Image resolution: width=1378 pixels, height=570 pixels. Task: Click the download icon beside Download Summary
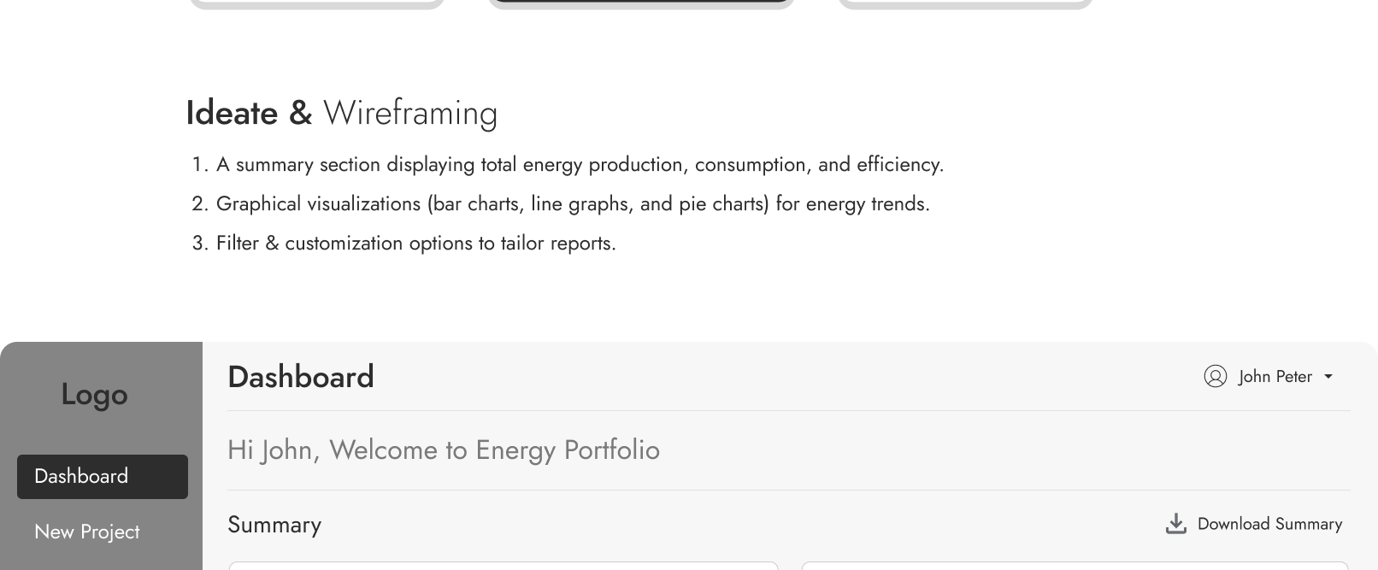coord(1176,524)
